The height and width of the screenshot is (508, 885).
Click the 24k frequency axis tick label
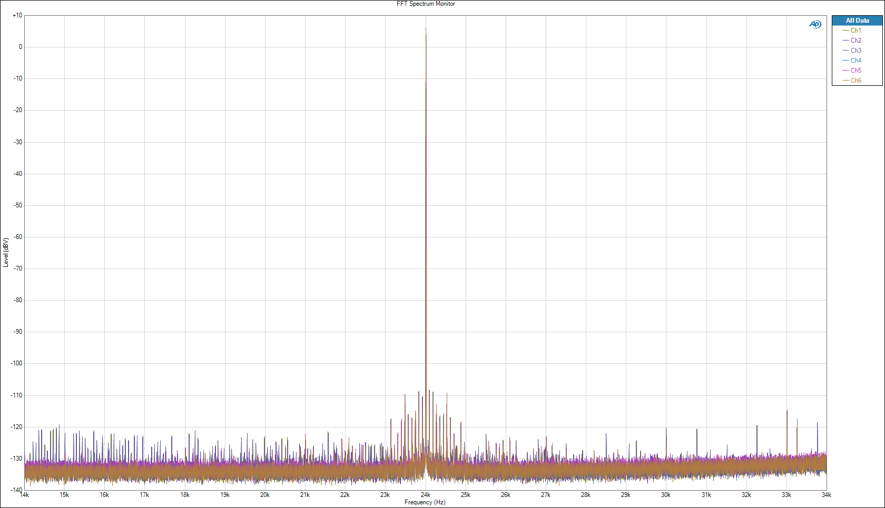point(426,495)
